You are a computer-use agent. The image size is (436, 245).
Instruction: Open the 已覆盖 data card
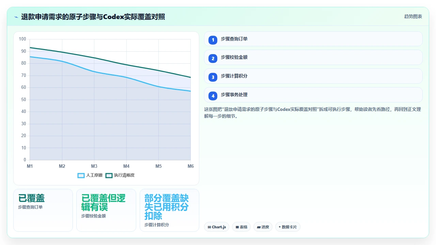tap(43, 210)
